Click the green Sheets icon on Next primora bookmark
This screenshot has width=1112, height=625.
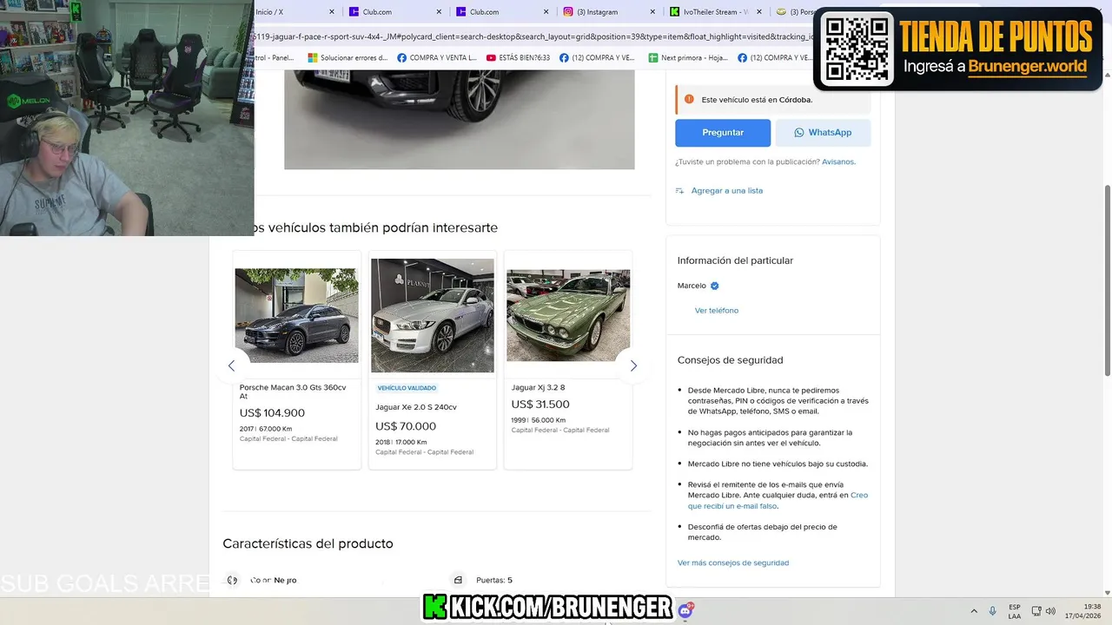pyautogui.click(x=653, y=58)
